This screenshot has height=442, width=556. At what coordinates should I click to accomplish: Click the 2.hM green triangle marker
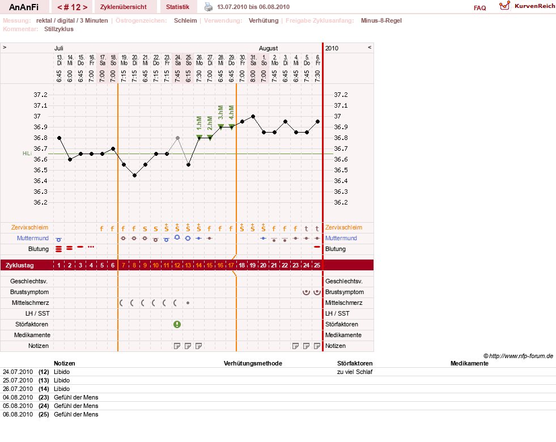pos(210,138)
